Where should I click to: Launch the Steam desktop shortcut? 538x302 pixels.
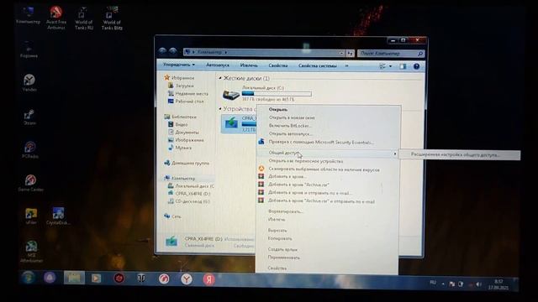(29, 117)
